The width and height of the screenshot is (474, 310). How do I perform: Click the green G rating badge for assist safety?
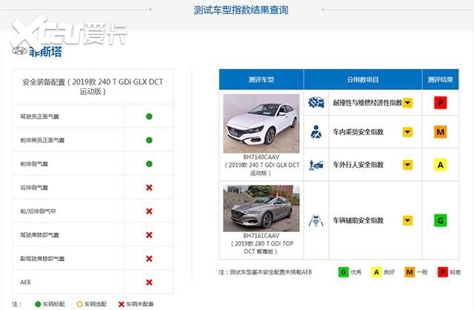tap(441, 220)
